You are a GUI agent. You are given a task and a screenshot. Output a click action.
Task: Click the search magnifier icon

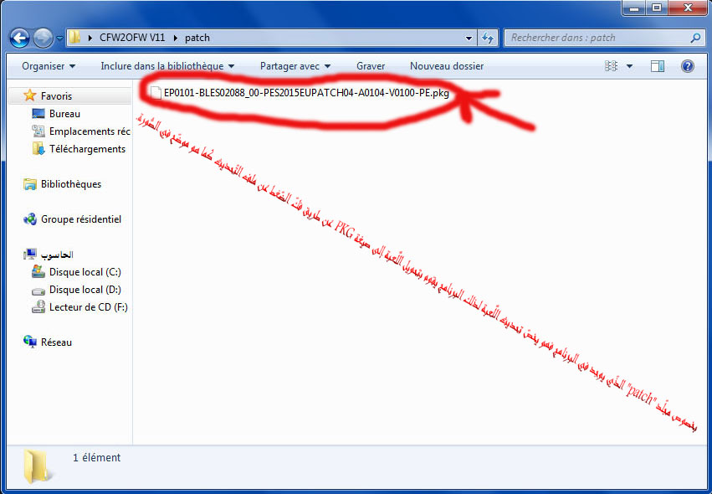coord(694,38)
